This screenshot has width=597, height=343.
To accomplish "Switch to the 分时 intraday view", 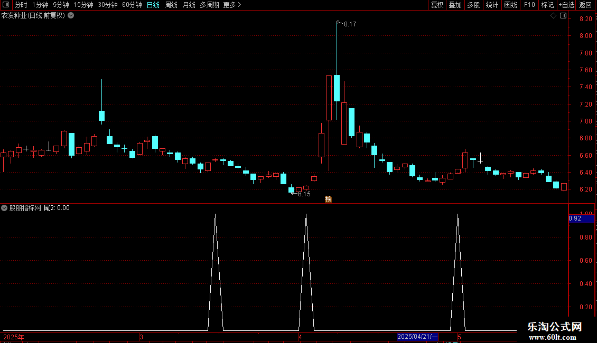I will click(x=21, y=5).
